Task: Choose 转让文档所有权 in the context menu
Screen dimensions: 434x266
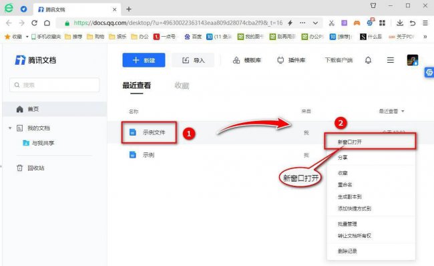Action: (x=371, y=236)
